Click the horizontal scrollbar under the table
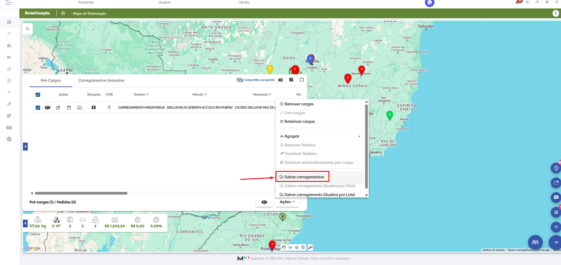Image resolution: width=561 pixels, height=265 pixels. [x=81, y=193]
